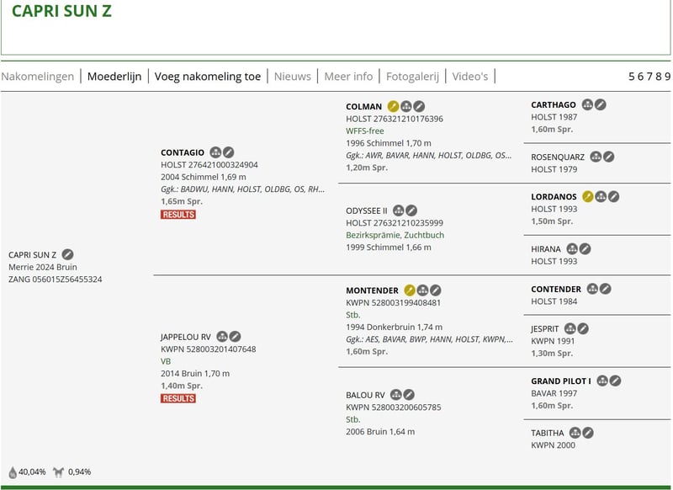Image resolution: width=673 pixels, height=490 pixels.
Task: Open the pedigree icon next to GRAND PILOT I
Action: (x=602, y=381)
